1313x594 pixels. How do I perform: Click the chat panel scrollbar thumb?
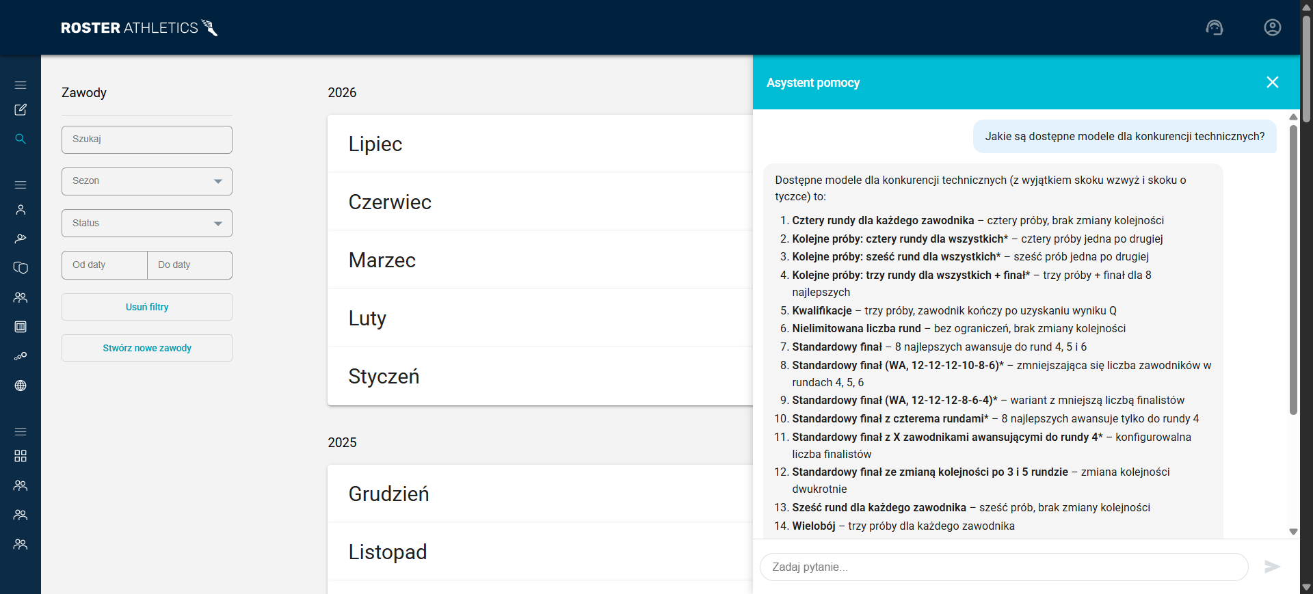[1293, 269]
